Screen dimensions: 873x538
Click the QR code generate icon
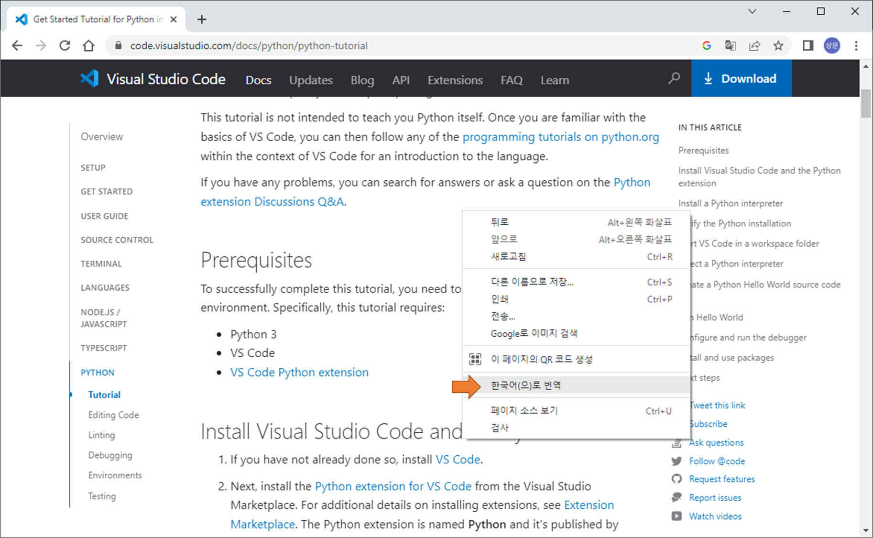click(475, 359)
